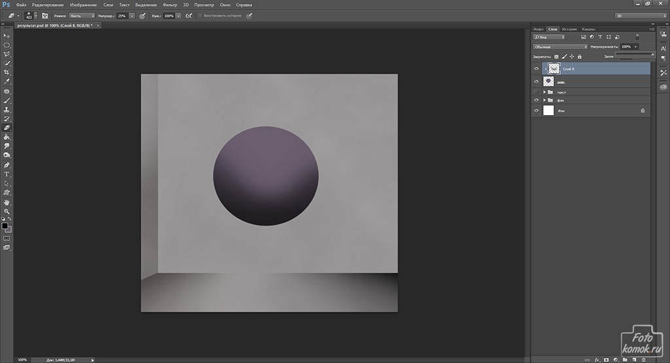This screenshot has width=670, height=363.
Task: Open the Файл menu
Action: tap(21, 5)
